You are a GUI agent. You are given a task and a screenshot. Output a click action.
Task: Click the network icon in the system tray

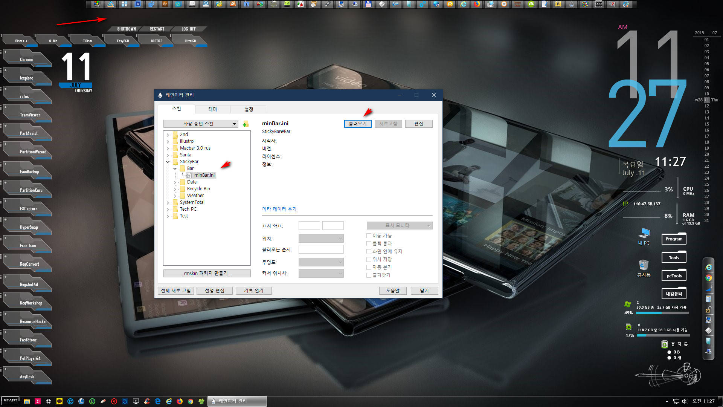point(676,401)
